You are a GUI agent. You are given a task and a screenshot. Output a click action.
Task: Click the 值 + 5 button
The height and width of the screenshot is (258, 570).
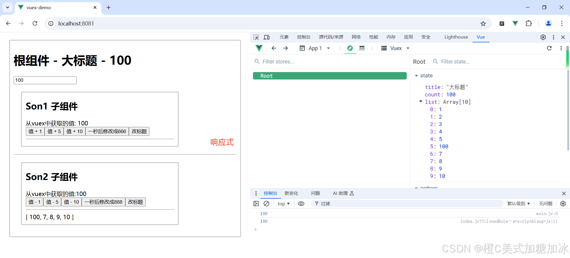(54, 131)
